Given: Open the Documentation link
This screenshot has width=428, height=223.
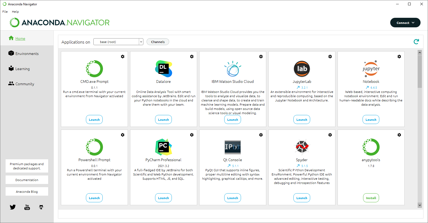Looking at the screenshot, I should coord(27,180).
